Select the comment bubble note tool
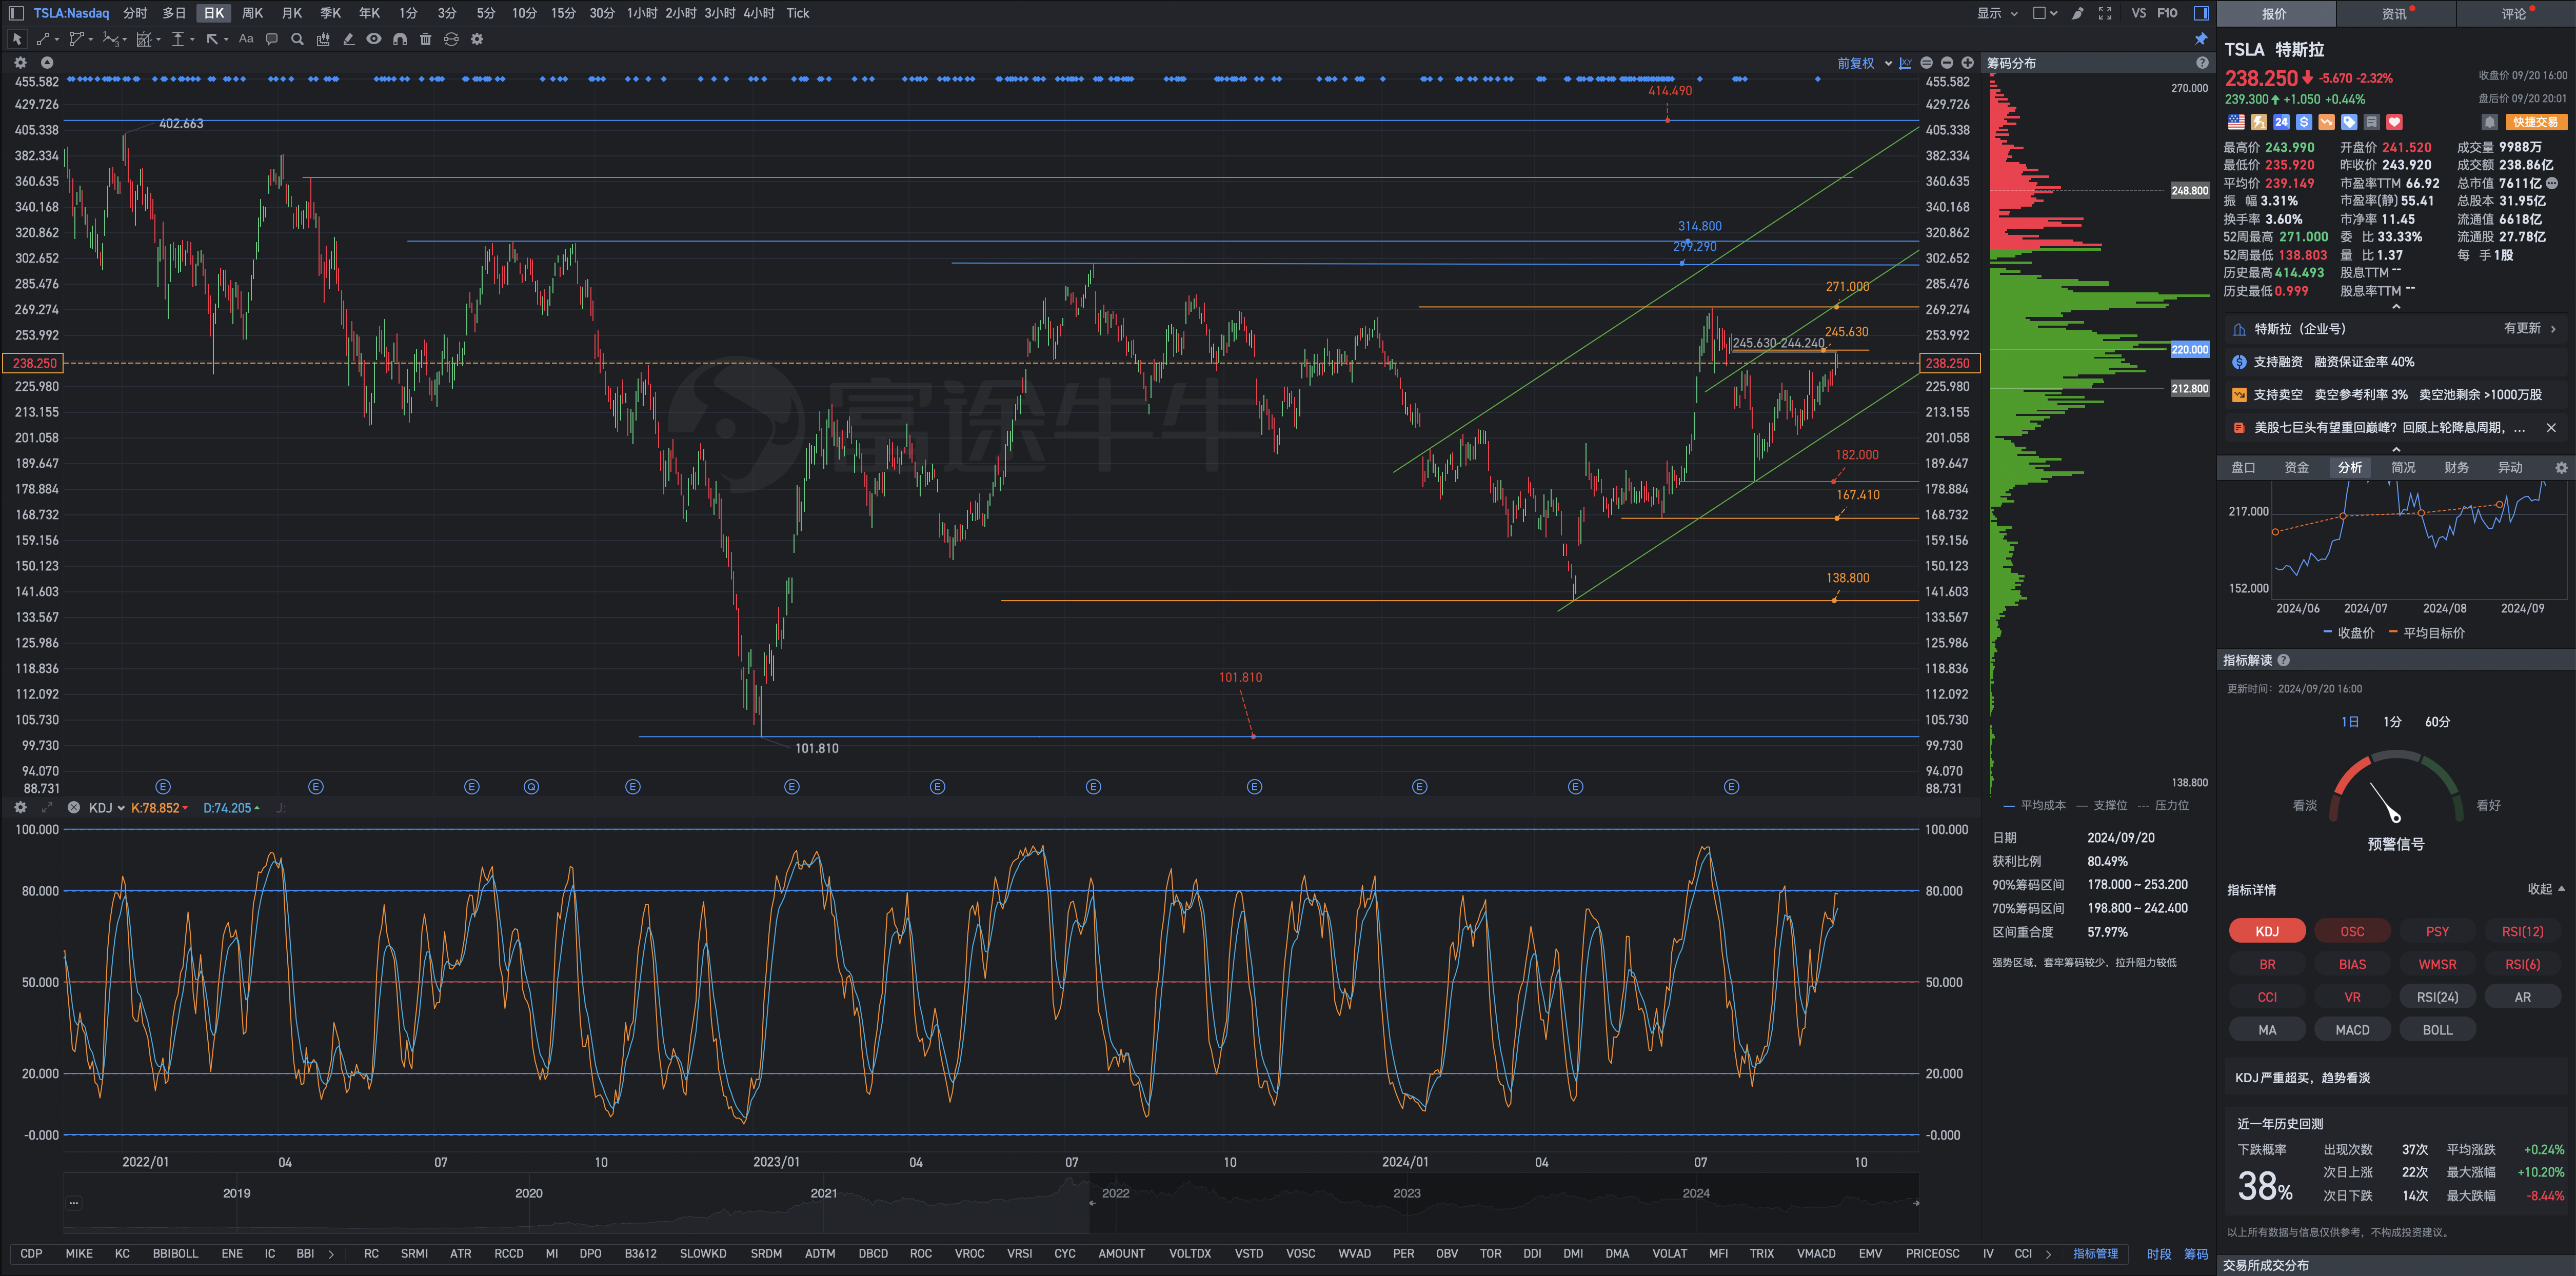The image size is (2576, 1276). (x=271, y=39)
